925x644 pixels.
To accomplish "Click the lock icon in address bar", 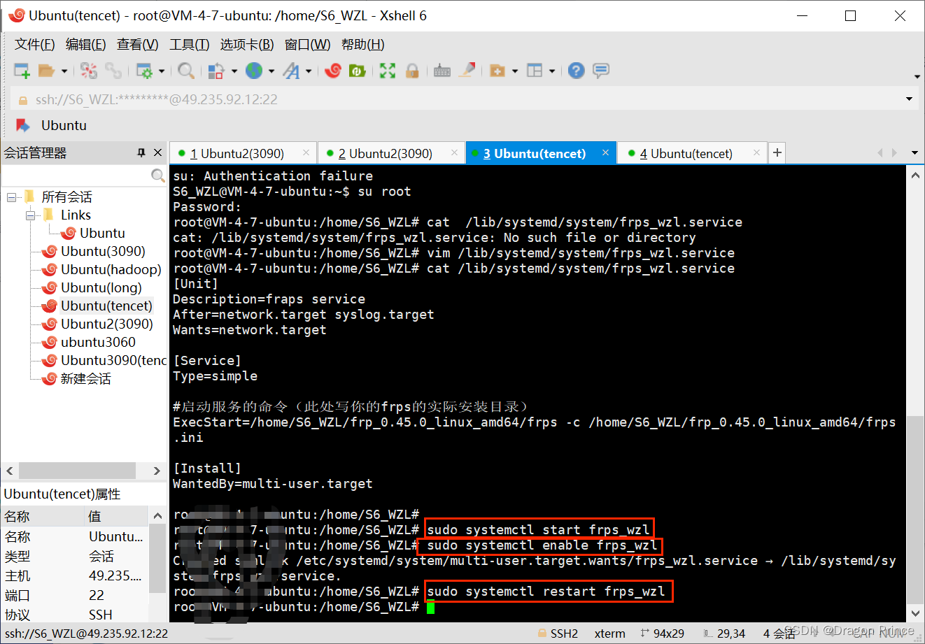I will 22,100.
